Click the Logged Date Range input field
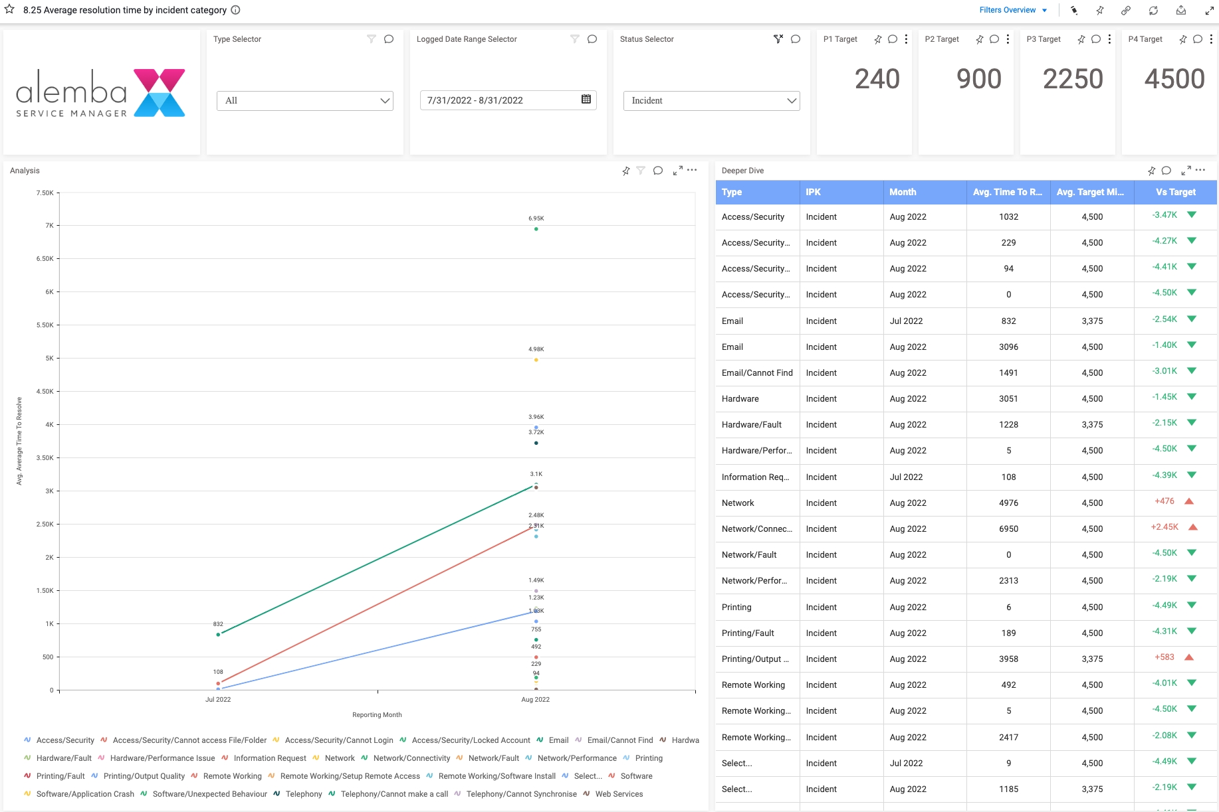 pos(499,100)
